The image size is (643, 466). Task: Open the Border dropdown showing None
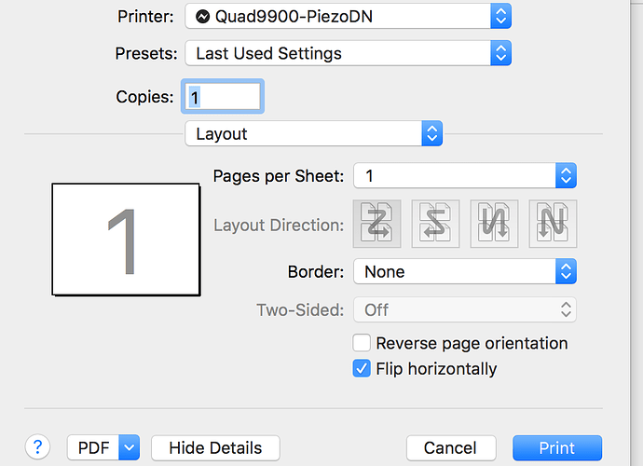[x=464, y=272]
